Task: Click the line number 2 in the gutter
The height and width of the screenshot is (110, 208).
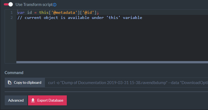Action: tap(12, 18)
